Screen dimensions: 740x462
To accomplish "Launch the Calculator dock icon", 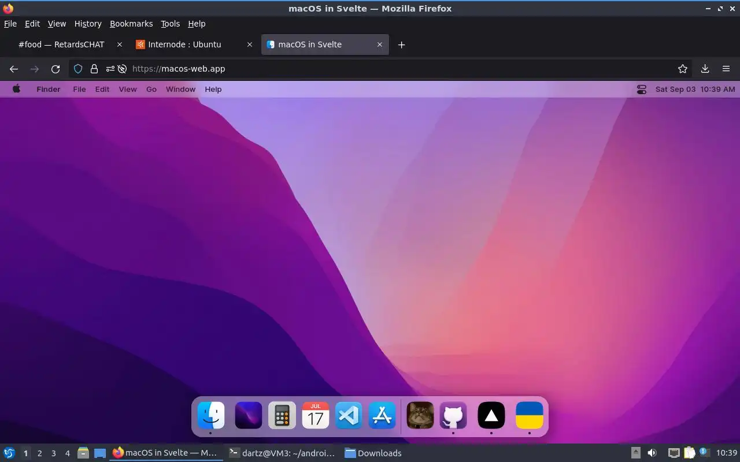I will pyautogui.click(x=282, y=415).
